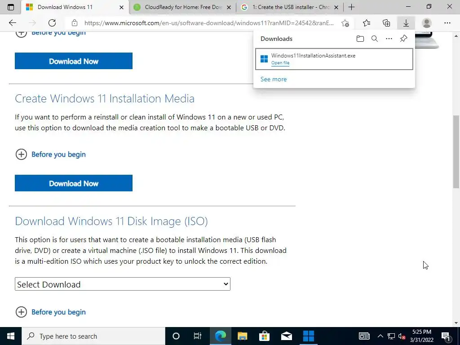Open Edge Settings and more menu
This screenshot has height=345, width=460.
(x=447, y=23)
